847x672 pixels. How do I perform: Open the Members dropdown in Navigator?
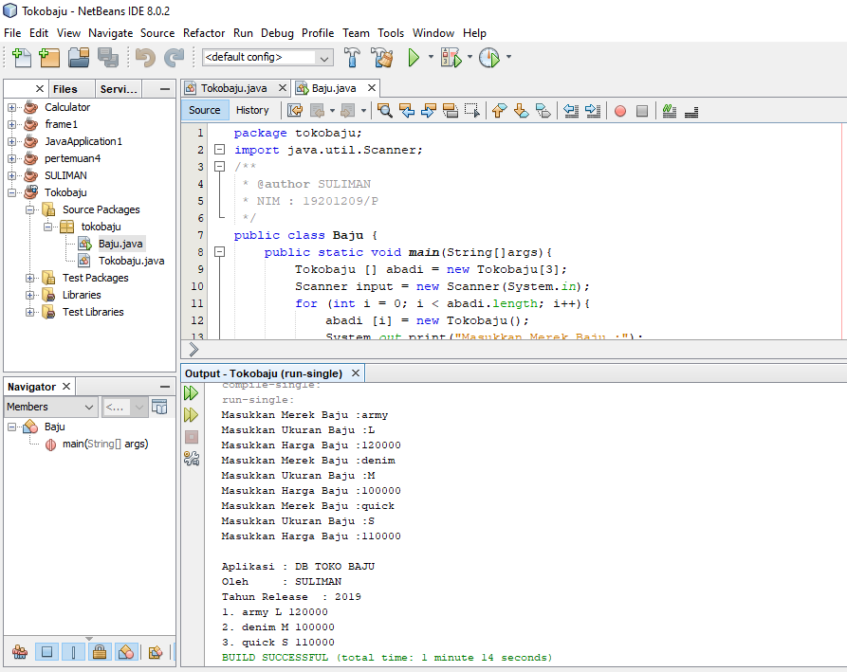[x=50, y=408]
